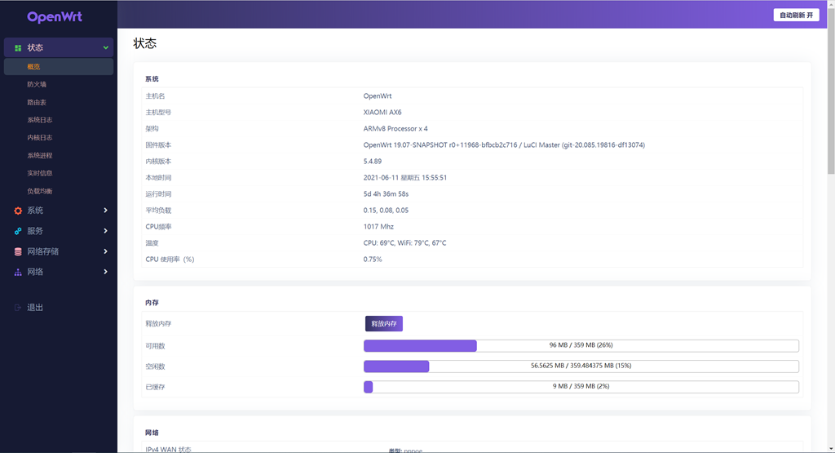This screenshot has height=453, width=835.
Task: Select the 网络 sidebar menu label
Action: [x=35, y=272]
